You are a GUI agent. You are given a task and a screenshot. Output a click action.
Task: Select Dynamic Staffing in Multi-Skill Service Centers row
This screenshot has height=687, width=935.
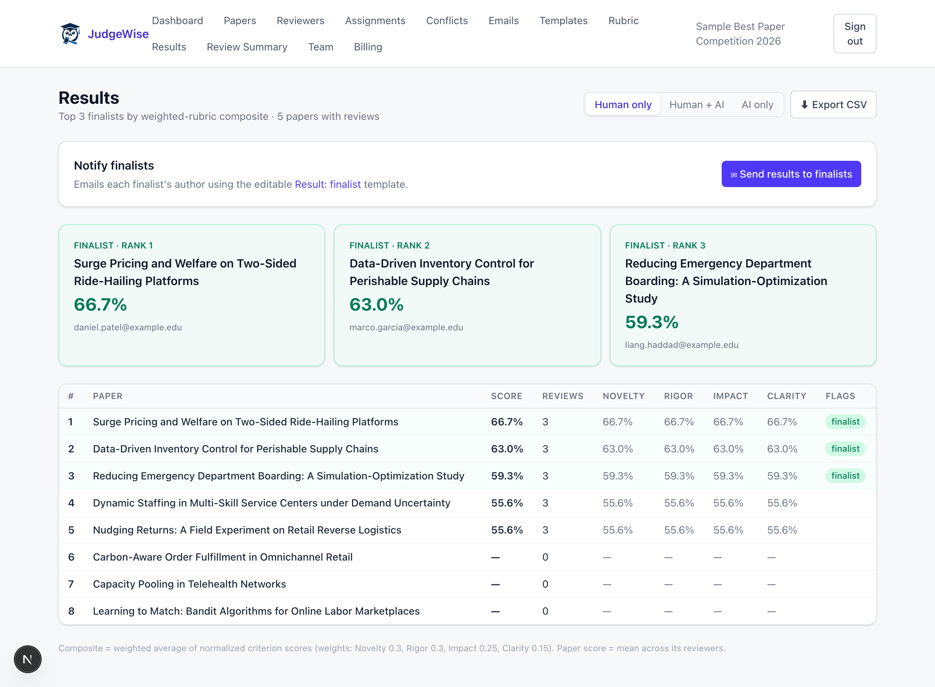pos(467,503)
